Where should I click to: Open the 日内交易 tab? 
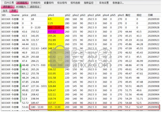9,3
